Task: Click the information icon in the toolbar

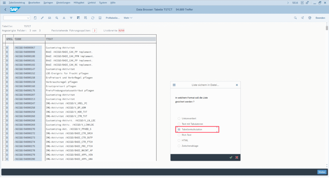Action: pyautogui.click(x=100, y=18)
